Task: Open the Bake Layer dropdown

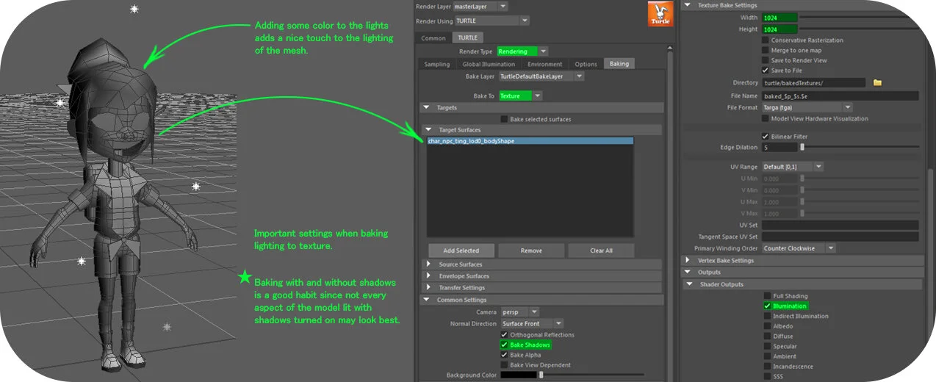Action: (x=541, y=76)
